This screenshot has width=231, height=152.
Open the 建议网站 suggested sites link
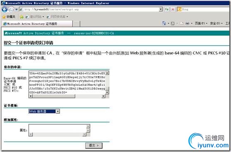35,17
